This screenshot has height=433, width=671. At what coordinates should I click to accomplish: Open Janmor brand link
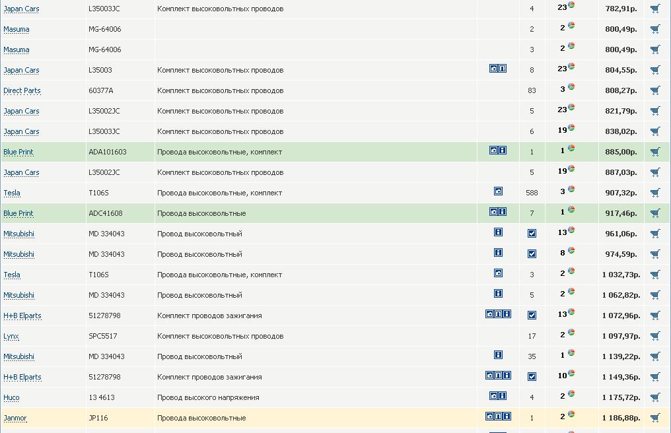tap(15, 418)
